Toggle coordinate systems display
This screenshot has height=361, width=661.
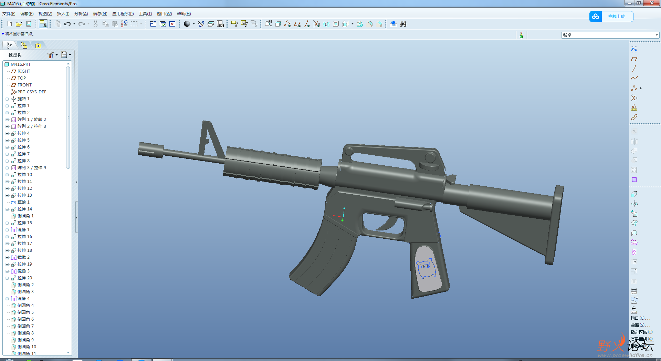[317, 24]
